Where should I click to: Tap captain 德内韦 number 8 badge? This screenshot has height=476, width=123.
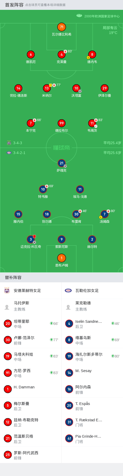pyautogui.click(x=92, y=54)
